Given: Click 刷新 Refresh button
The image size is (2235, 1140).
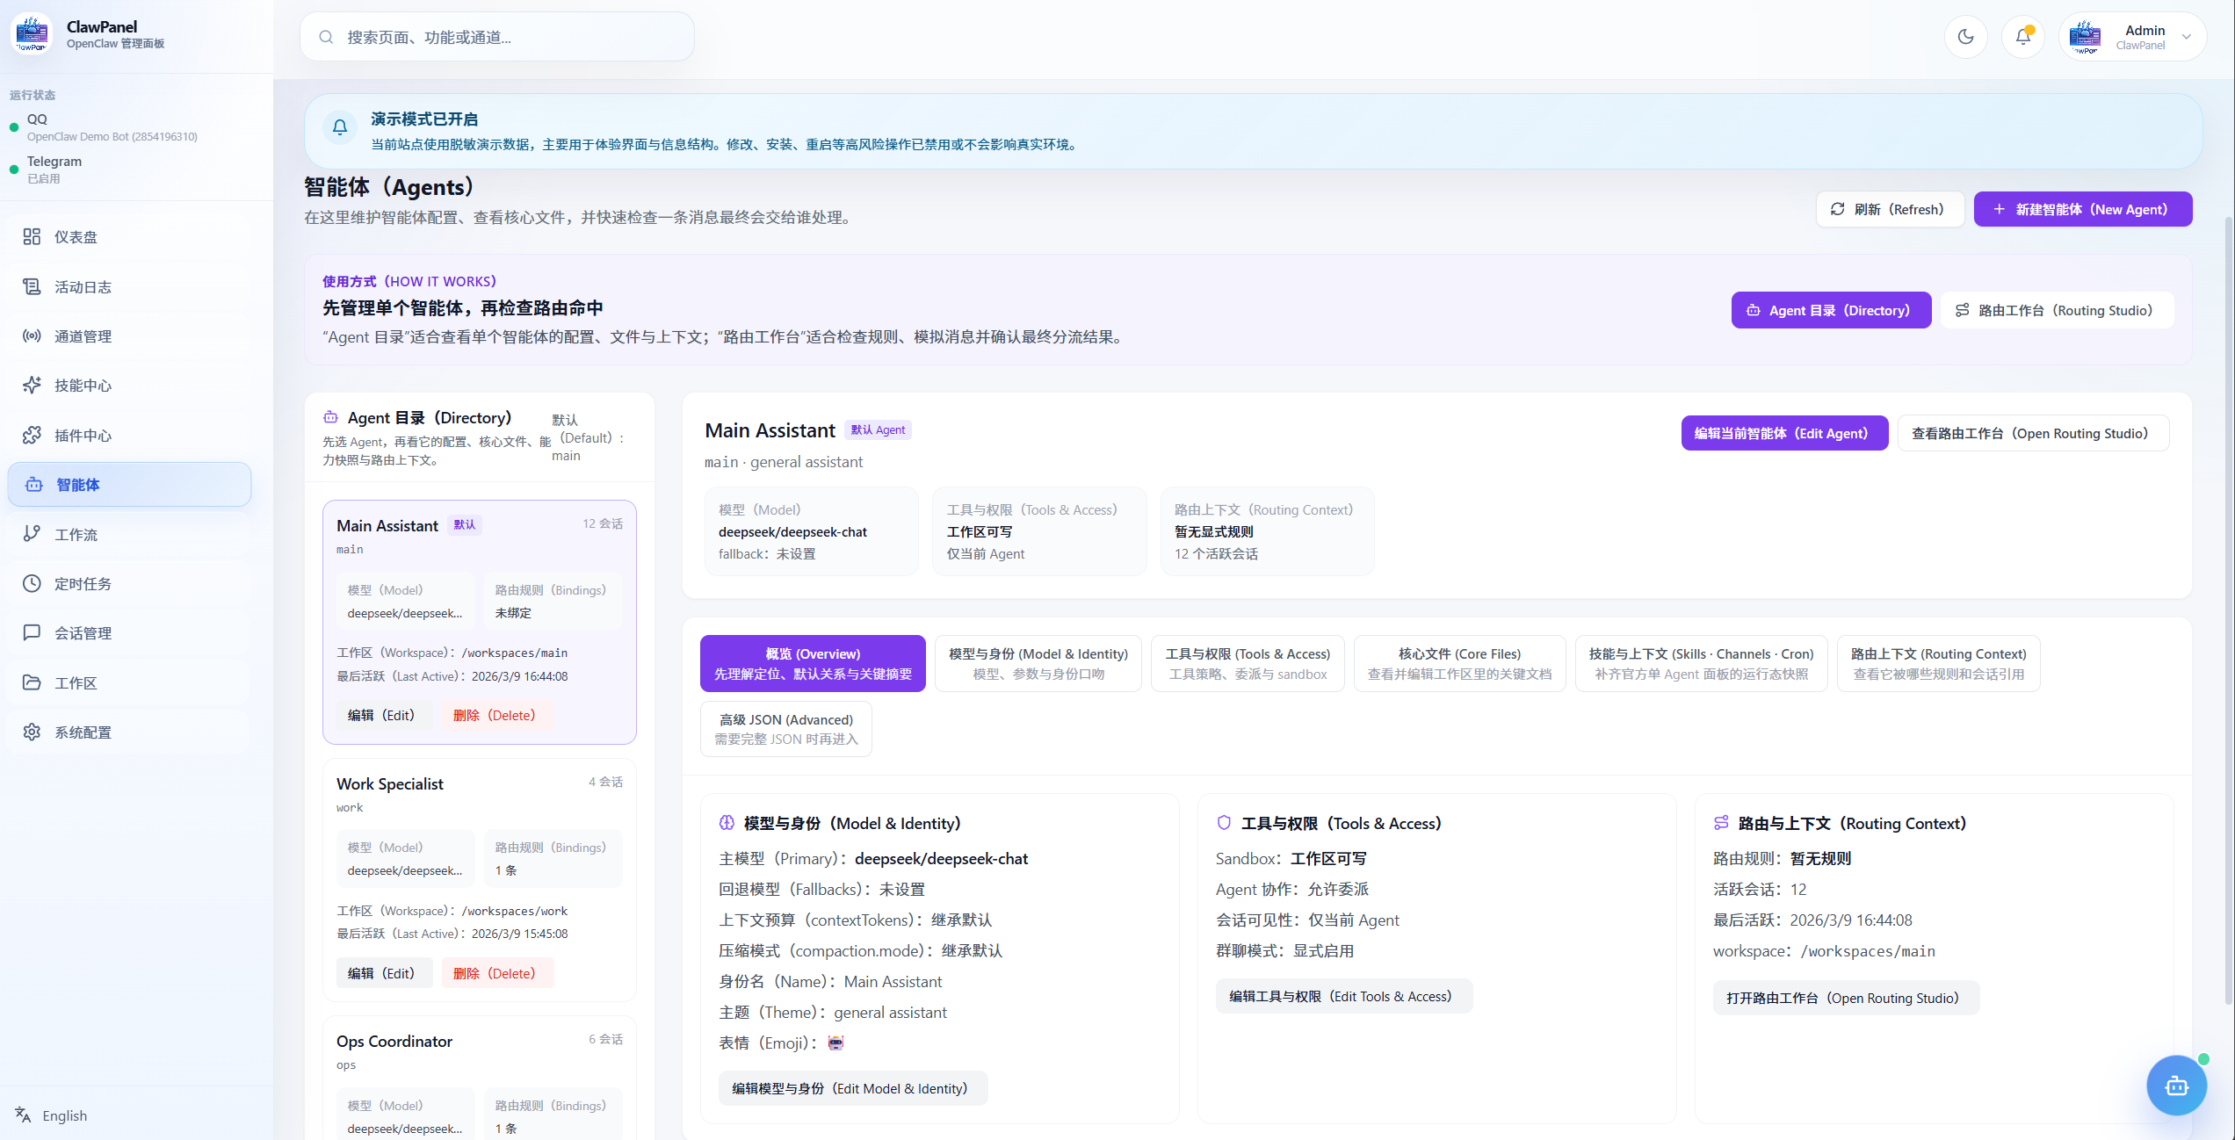Looking at the screenshot, I should pos(1890,209).
